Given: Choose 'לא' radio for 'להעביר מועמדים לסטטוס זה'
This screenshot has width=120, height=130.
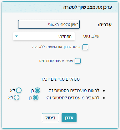Looking at the screenshot, I should [17, 97].
